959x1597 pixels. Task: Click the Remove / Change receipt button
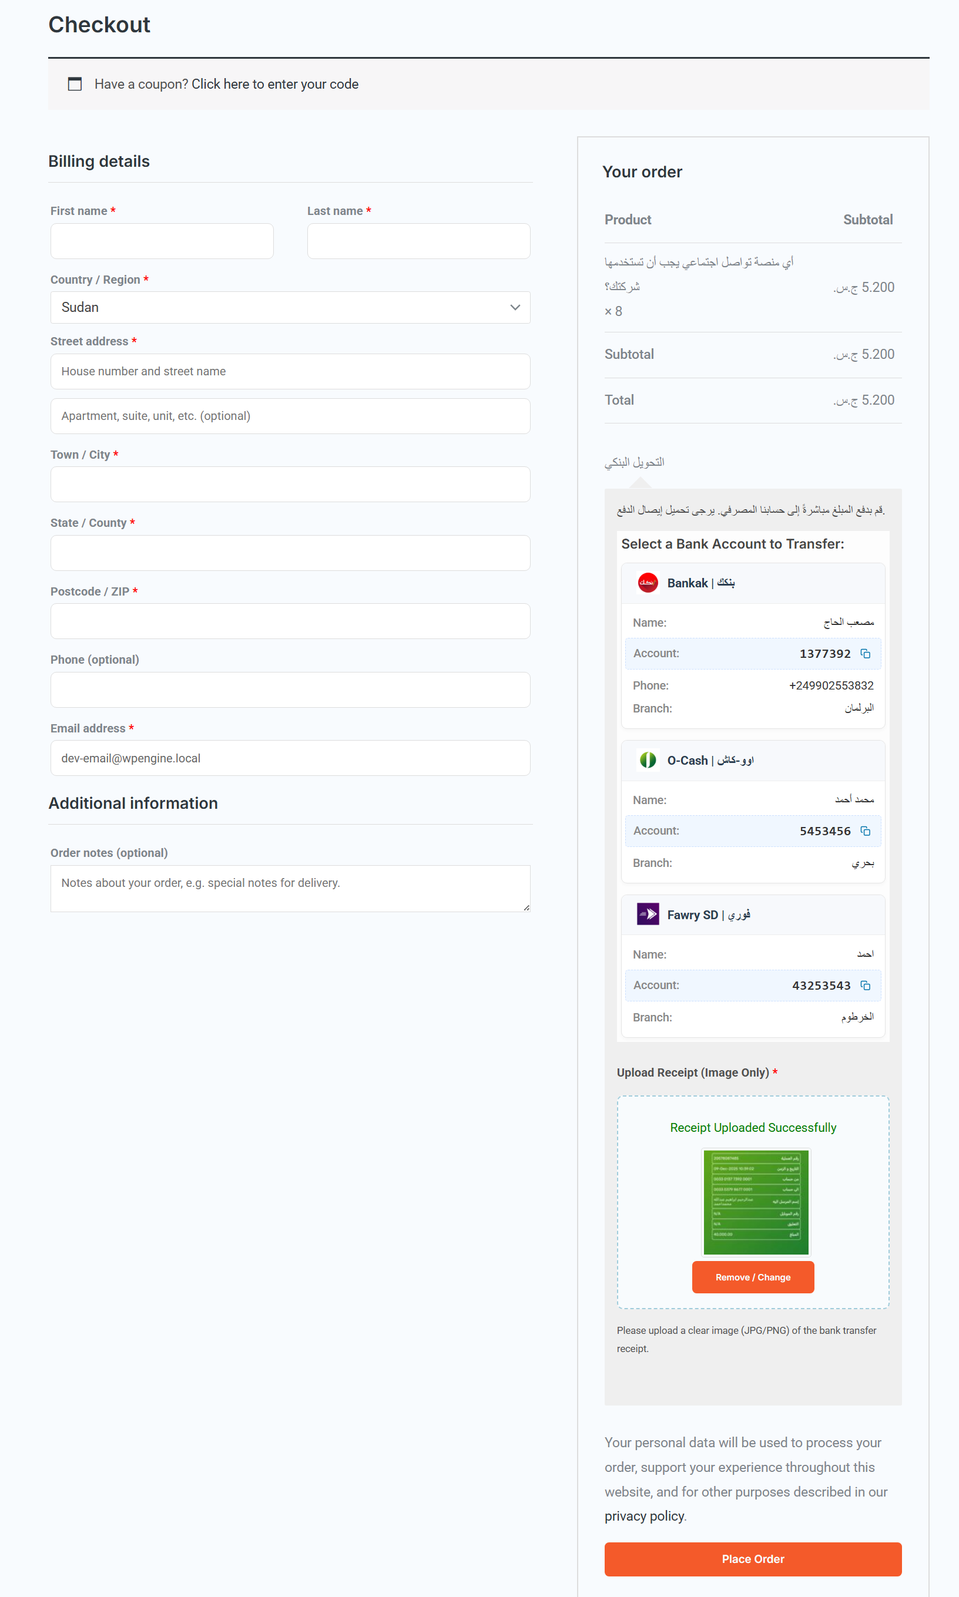752,1277
